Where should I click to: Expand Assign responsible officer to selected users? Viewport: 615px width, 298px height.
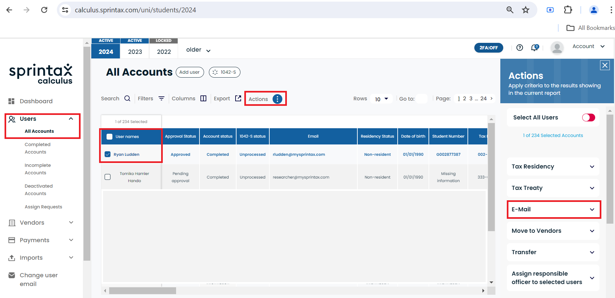(x=553, y=278)
